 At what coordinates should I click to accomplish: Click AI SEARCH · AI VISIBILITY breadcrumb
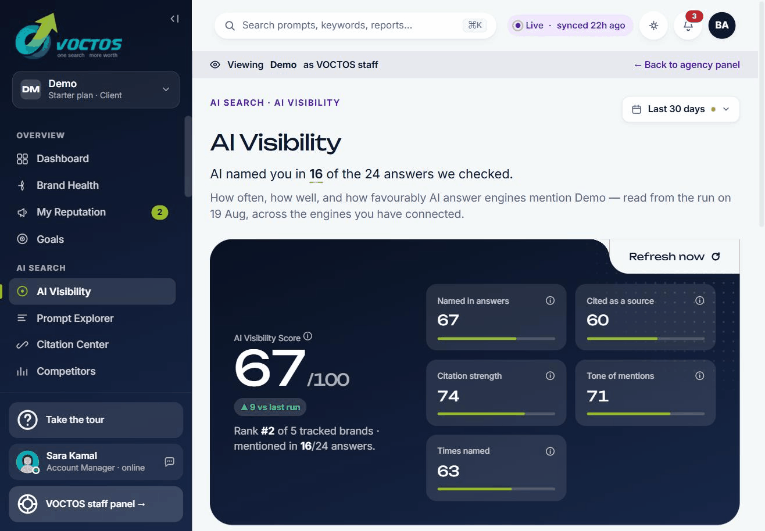pyautogui.click(x=275, y=103)
